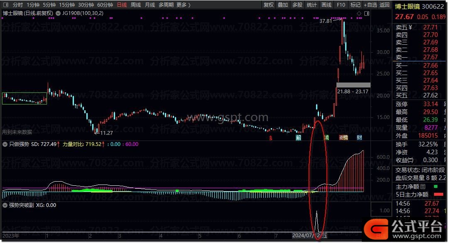
Task: Select the 月线 monthly chart tab
Action: [x=150, y=5]
